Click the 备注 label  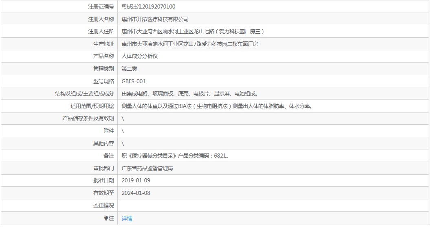(109, 156)
